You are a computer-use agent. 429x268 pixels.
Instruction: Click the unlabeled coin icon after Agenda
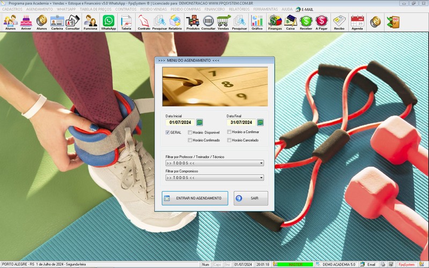(375, 22)
